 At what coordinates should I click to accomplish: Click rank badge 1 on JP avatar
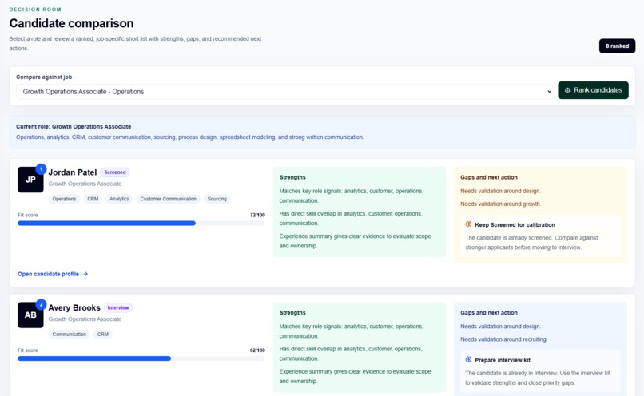(41, 169)
